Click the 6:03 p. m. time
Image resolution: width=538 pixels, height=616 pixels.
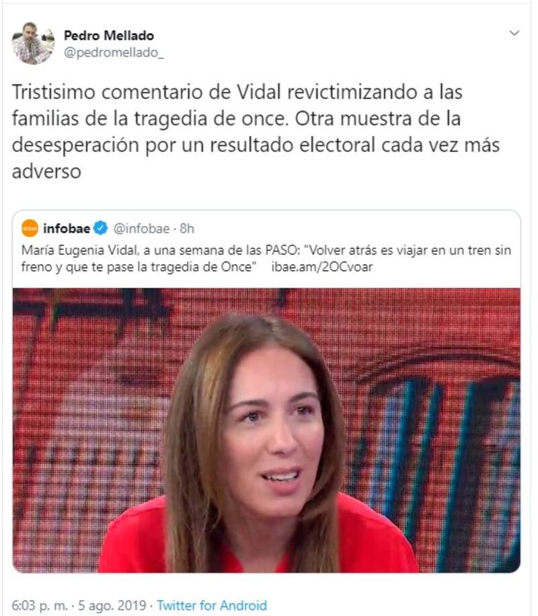[40, 605]
